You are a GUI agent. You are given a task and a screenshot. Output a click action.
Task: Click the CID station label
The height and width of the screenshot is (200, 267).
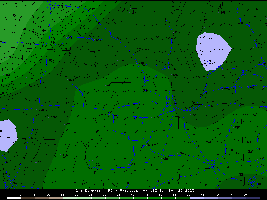point(87,101)
